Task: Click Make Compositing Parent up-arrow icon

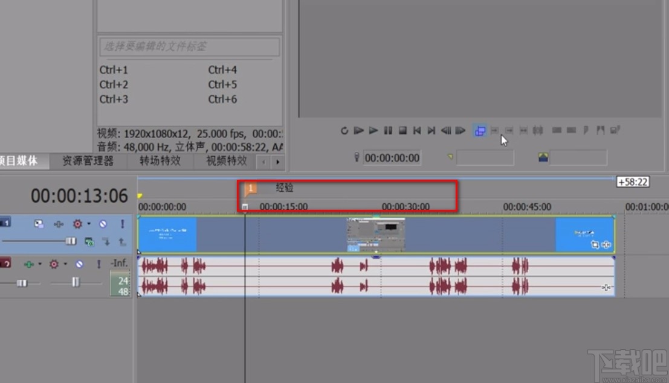Action: (123, 242)
